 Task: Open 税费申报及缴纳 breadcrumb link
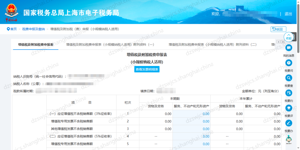click(x=33, y=29)
